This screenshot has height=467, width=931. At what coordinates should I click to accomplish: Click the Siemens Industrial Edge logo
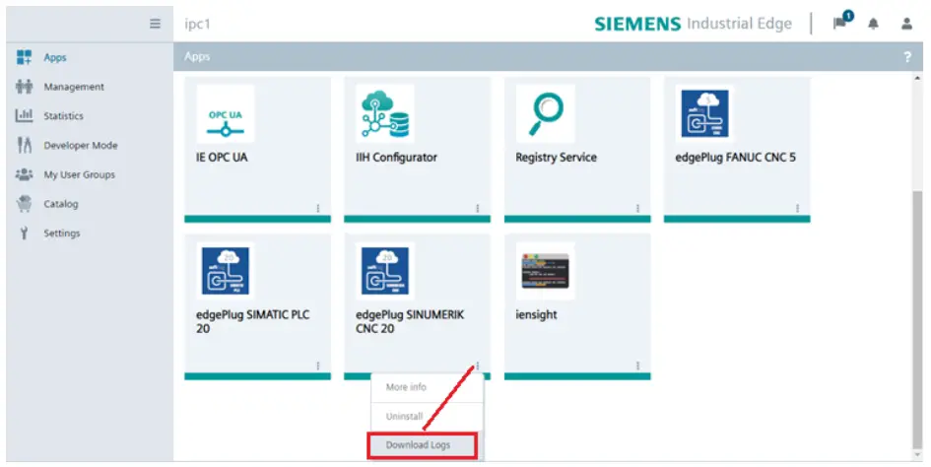693,24
